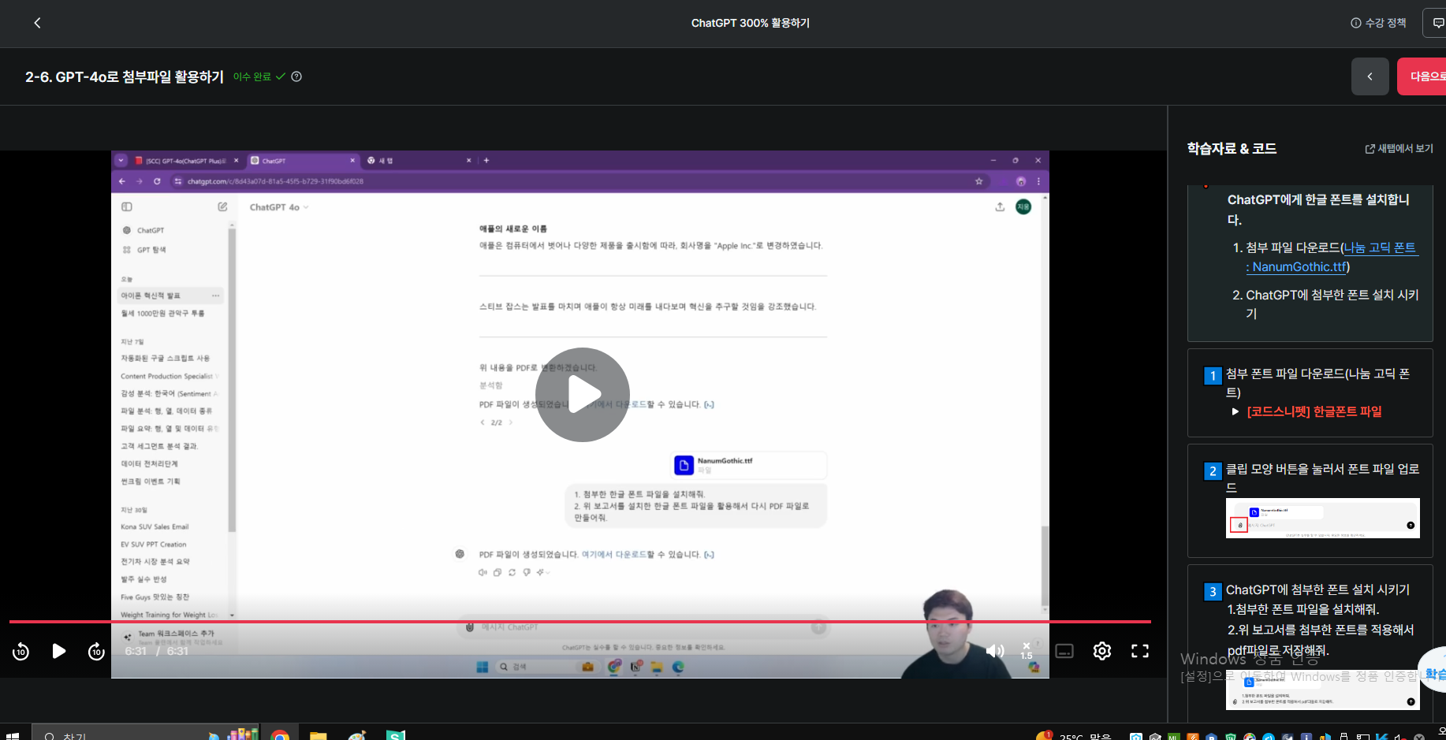
Task: Open 학습자료 in a new tab via 새탭에서 보기
Action: coord(1399,148)
